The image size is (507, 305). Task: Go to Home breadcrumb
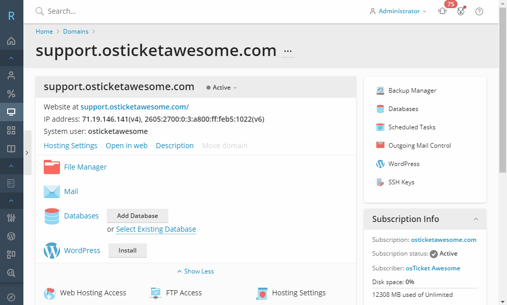click(x=44, y=32)
